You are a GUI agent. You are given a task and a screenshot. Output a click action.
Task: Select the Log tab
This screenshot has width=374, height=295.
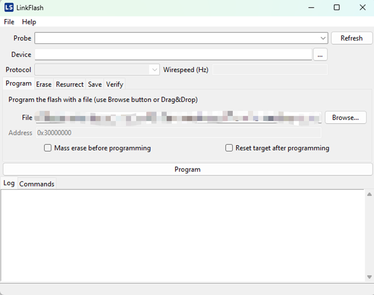(x=9, y=183)
